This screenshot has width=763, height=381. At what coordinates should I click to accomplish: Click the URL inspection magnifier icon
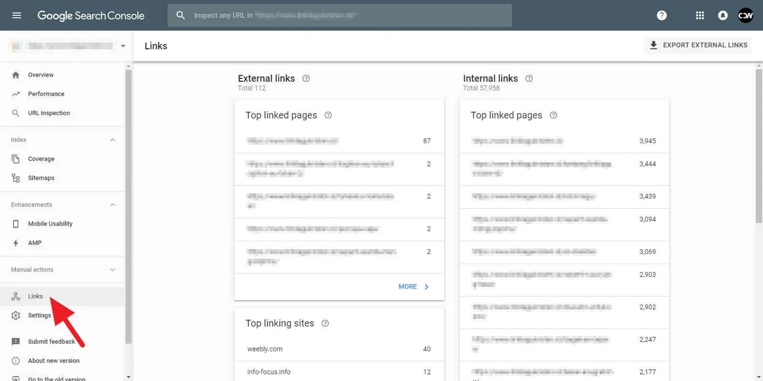pyautogui.click(x=16, y=113)
